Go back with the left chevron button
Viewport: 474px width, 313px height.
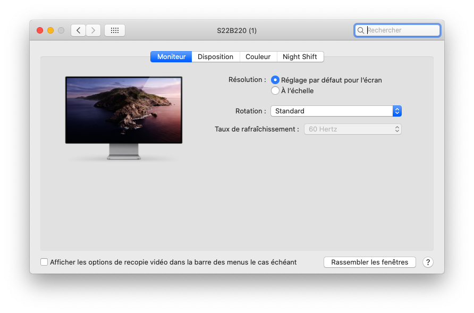(78, 30)
